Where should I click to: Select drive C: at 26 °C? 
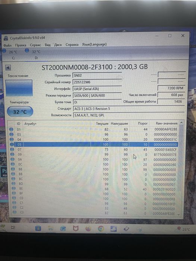pos(10,54)
